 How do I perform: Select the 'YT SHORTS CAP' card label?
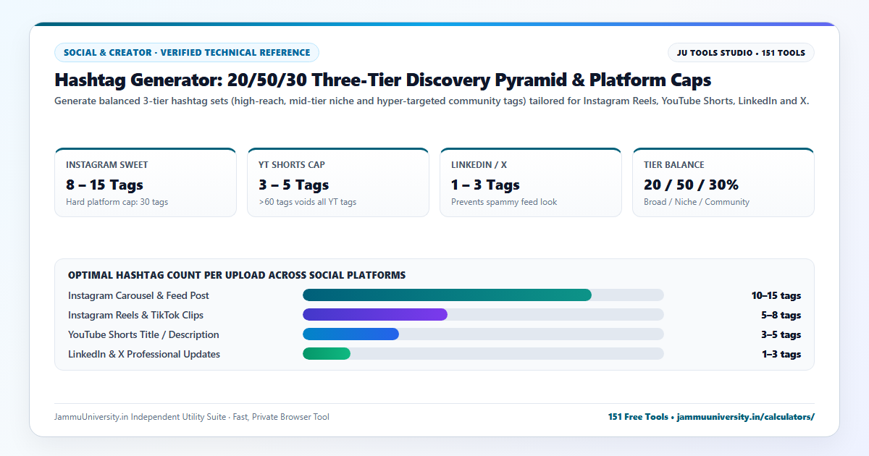point(292,165)
